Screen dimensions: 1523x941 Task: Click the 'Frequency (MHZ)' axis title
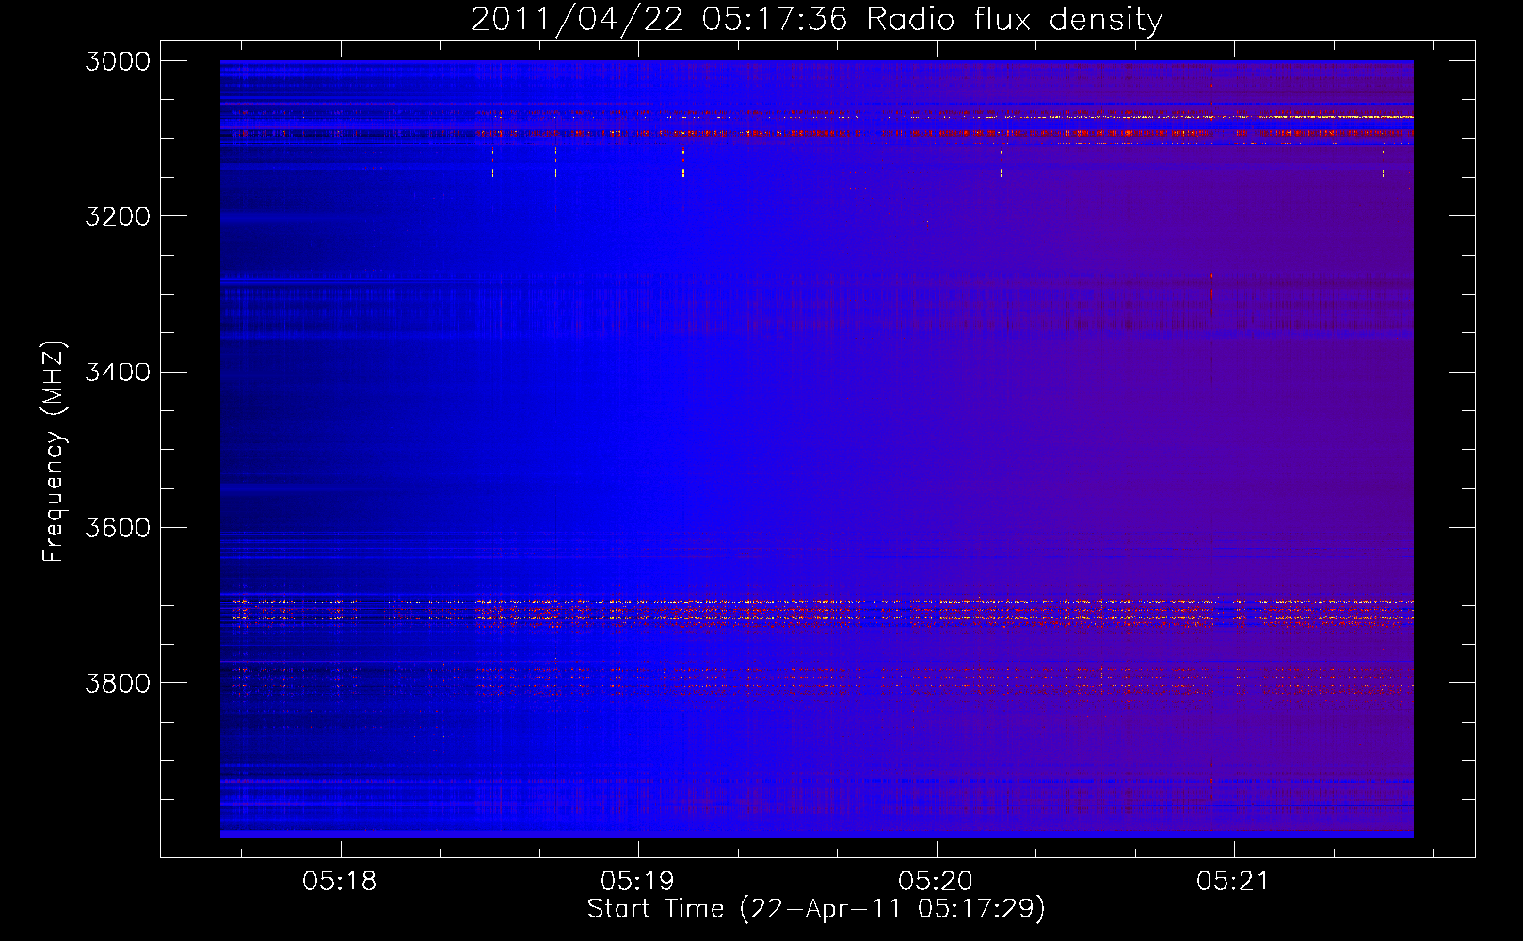54,452
